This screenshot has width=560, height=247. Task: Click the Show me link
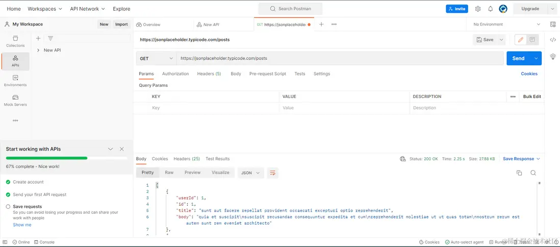click(x=22, y=225)
